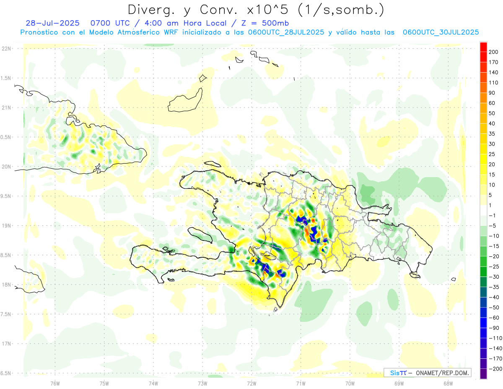Viewport: 503px width, 389px height.
Task: Click the '22N' latitude label
Action: (6, 48)
